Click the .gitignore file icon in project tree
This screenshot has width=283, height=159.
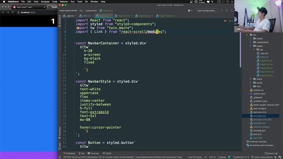(251, 97)
